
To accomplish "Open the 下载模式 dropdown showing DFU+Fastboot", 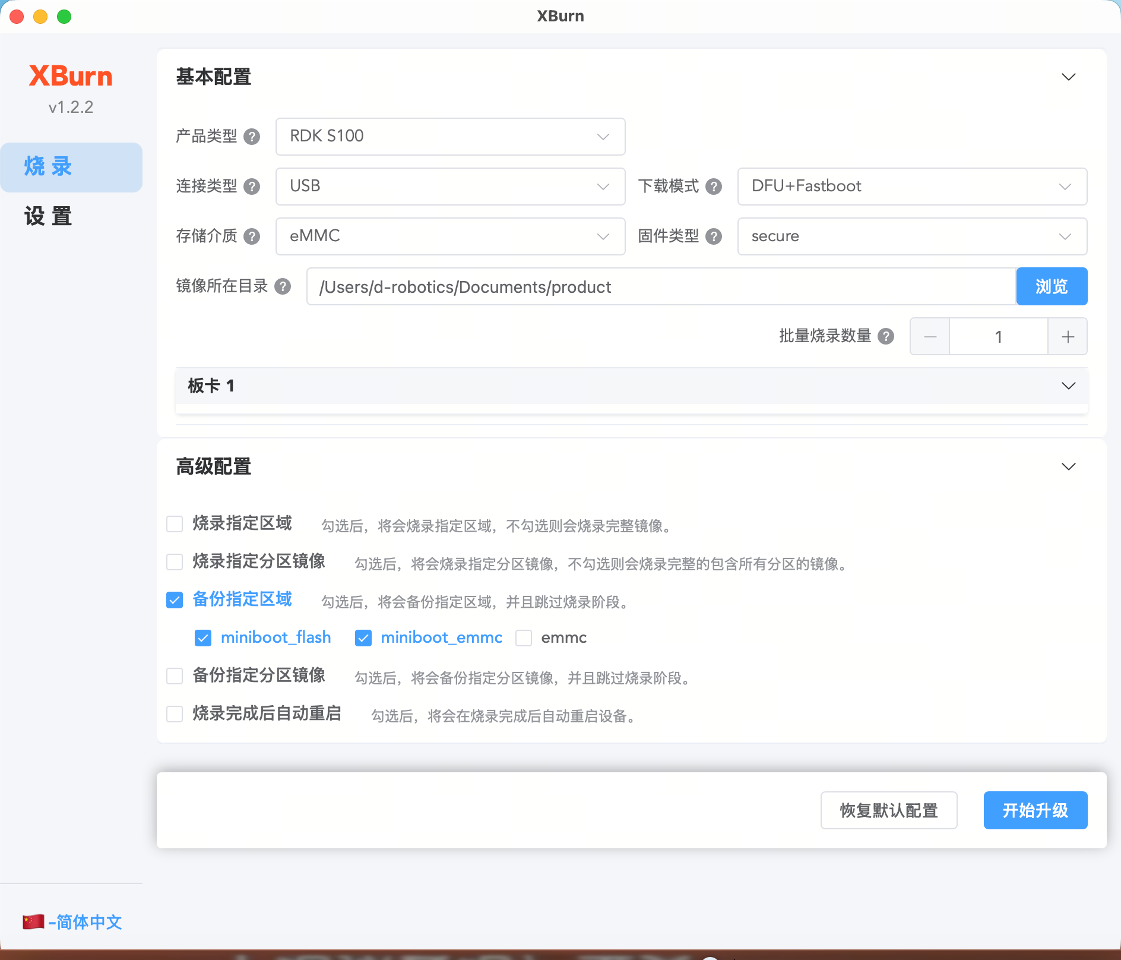I will point(912,187).
